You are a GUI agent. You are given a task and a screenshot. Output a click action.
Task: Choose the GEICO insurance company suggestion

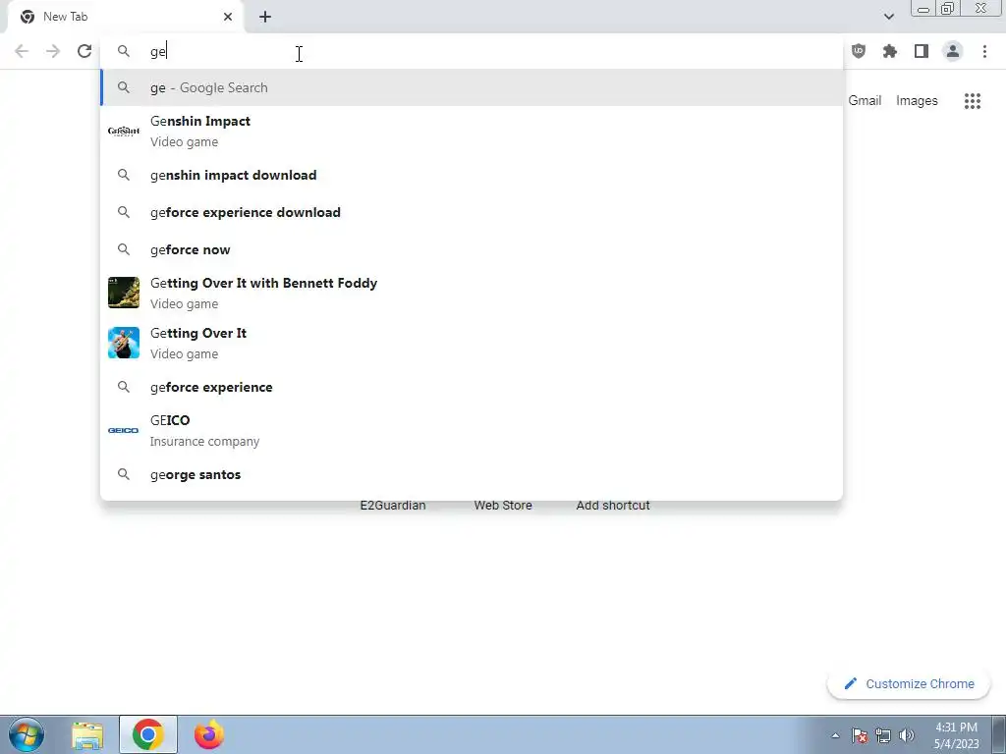click(x=472, y=430)
